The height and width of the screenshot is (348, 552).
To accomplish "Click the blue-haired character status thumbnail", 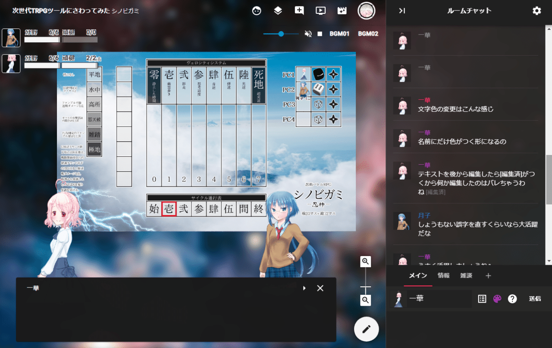I will [x=11, y=38].
